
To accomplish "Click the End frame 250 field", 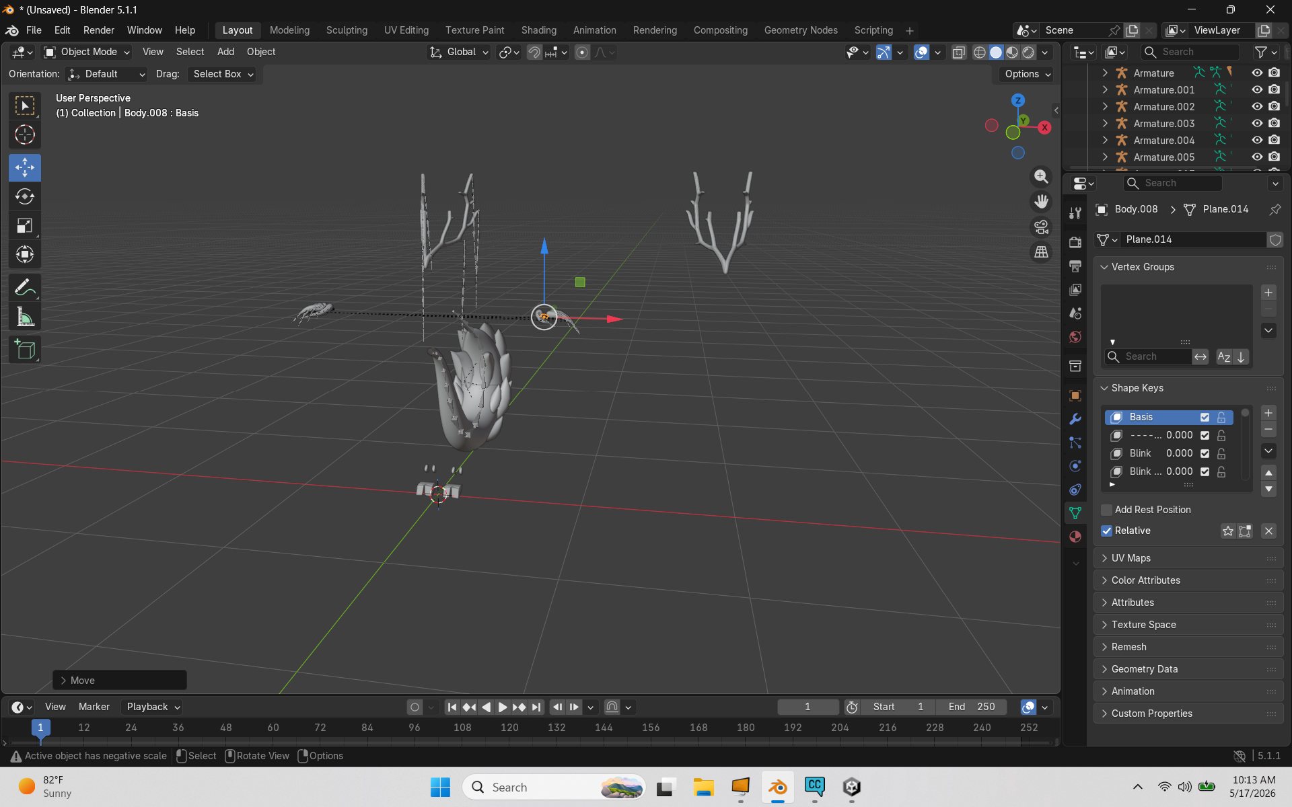I will 972,707.
